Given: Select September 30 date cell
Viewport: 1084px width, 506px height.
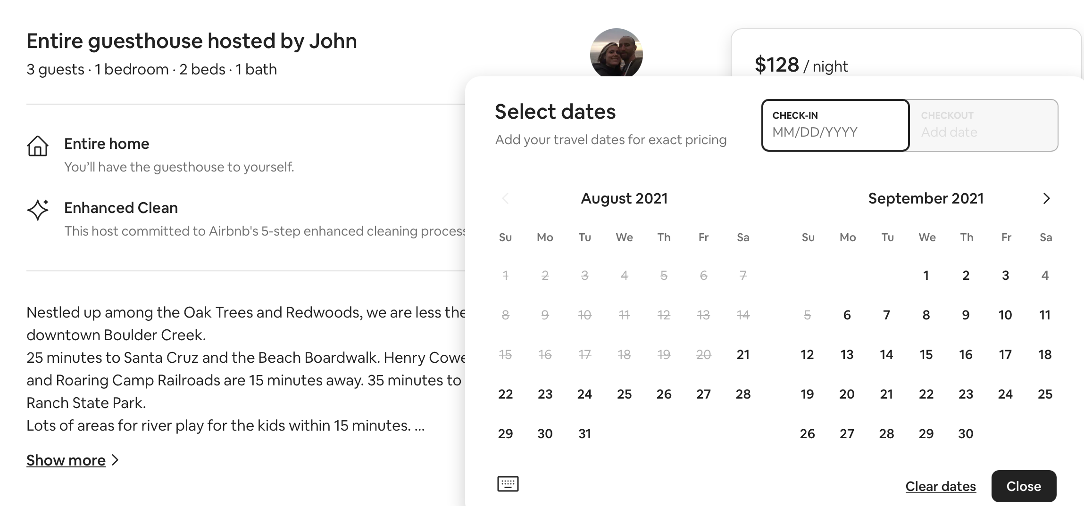Looking at the screenshot, I should point(966,433).
